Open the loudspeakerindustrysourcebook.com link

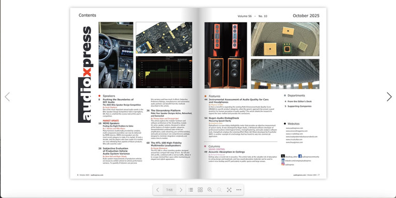[x=302, y=137]
